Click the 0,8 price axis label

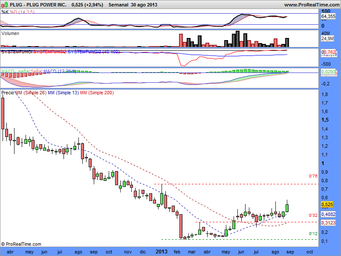coord(325,180)
